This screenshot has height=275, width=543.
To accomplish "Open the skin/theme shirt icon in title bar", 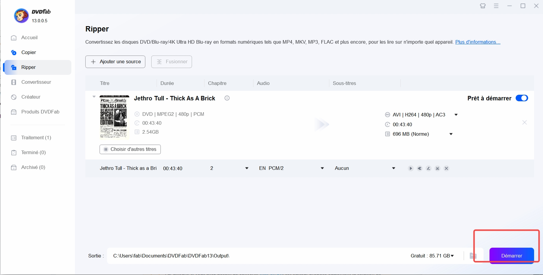I will [x=483, y=6].
